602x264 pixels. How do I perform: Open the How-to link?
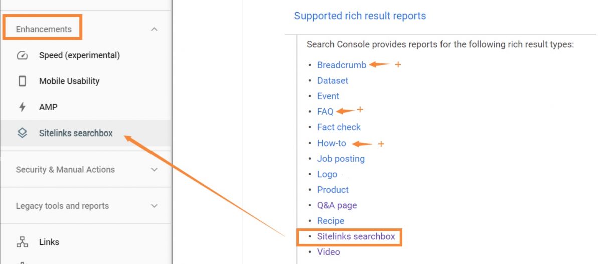[332, 143]
